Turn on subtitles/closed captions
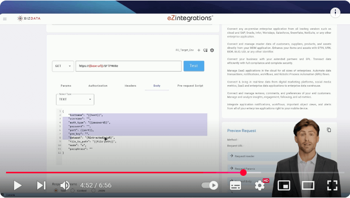Screen dimensions: 350x198 click(x=236, y=185)
